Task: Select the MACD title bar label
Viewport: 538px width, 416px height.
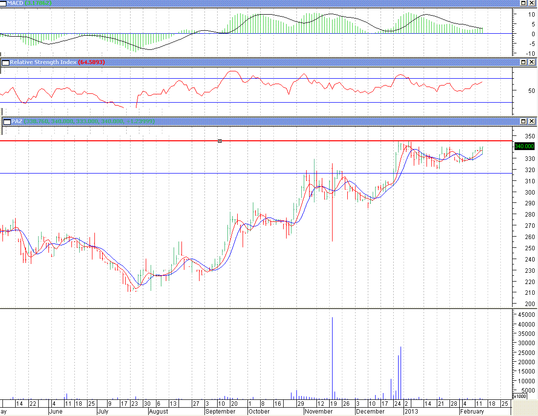Action: tap(15, 3)
